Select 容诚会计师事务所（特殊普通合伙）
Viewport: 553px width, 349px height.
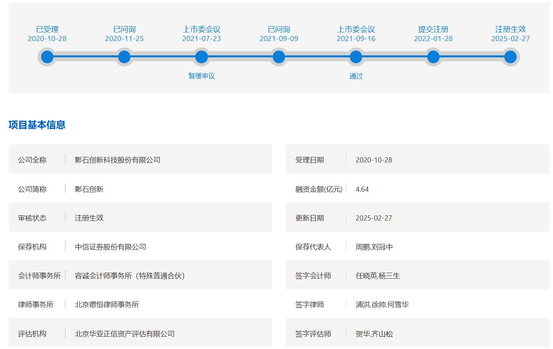pyautogui.click(x=130, y=276)
